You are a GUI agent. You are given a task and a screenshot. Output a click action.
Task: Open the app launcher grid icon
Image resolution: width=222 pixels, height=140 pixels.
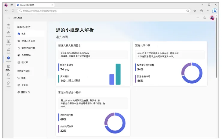pyautogui.click(x=9, y=18)
